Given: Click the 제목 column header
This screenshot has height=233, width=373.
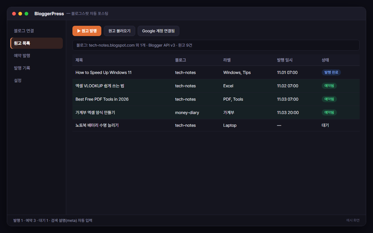Looking at the screenshot, I should [79, 60].
